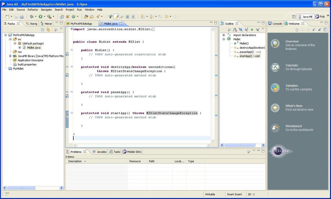Toggle Show Whitespace Characters pilcrow icon
This screenshot has width=331, height=199.
point(133,16)
